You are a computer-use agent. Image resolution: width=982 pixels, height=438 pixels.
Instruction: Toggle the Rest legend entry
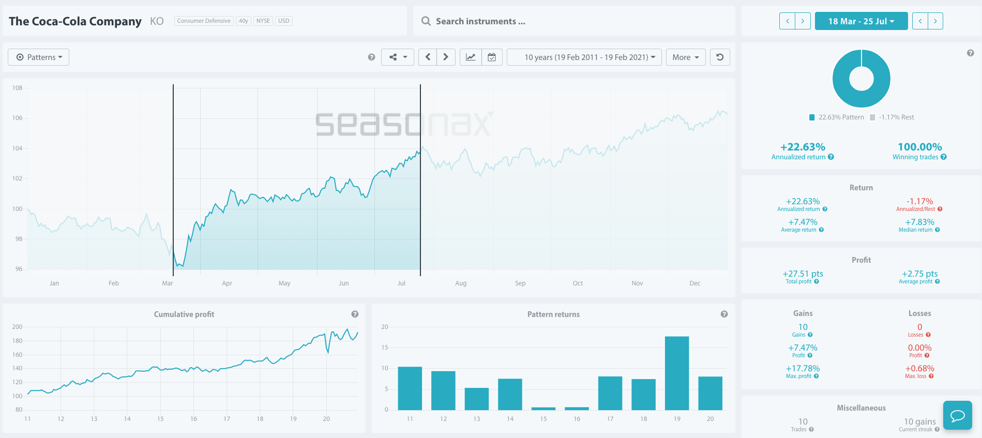(x=893, y=117)
